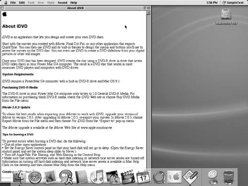The height and width of the screenshot is (186, 248).
Task: Open iCal calendar icon showing 17
Action: [x=143, y=177]
